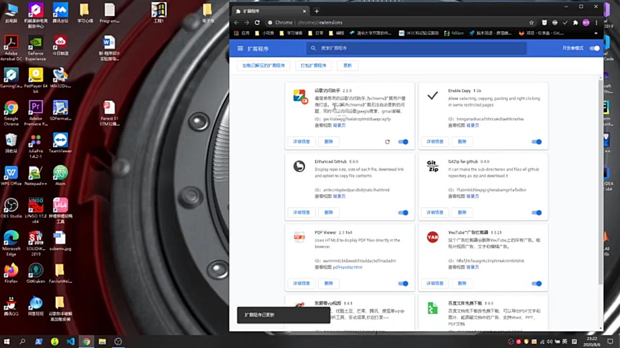This screenshot has width=620, height=348.
Task: Go back in Chrome
Action: (236, 23)
